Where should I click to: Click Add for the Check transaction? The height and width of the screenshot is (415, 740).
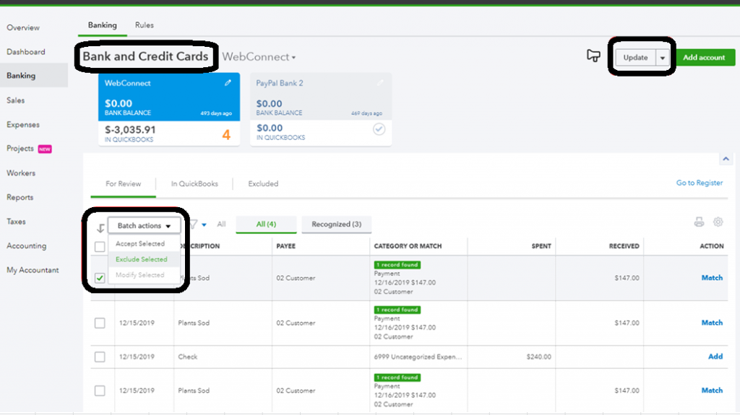tap(715, 357)
